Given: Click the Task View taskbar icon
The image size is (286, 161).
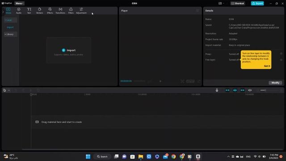Looking at the screenshot, I should click(116, 157).
